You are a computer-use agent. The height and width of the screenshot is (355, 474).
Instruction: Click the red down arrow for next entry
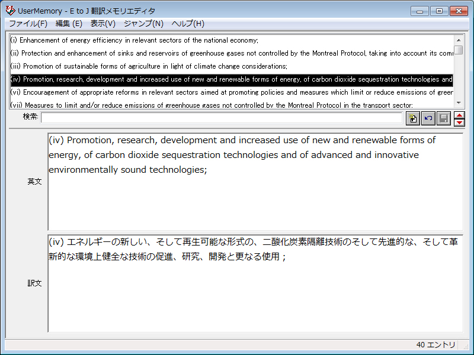pyautogui.click(x=459, y=122)
